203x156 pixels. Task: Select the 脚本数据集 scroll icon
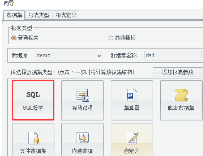[181, 95]
